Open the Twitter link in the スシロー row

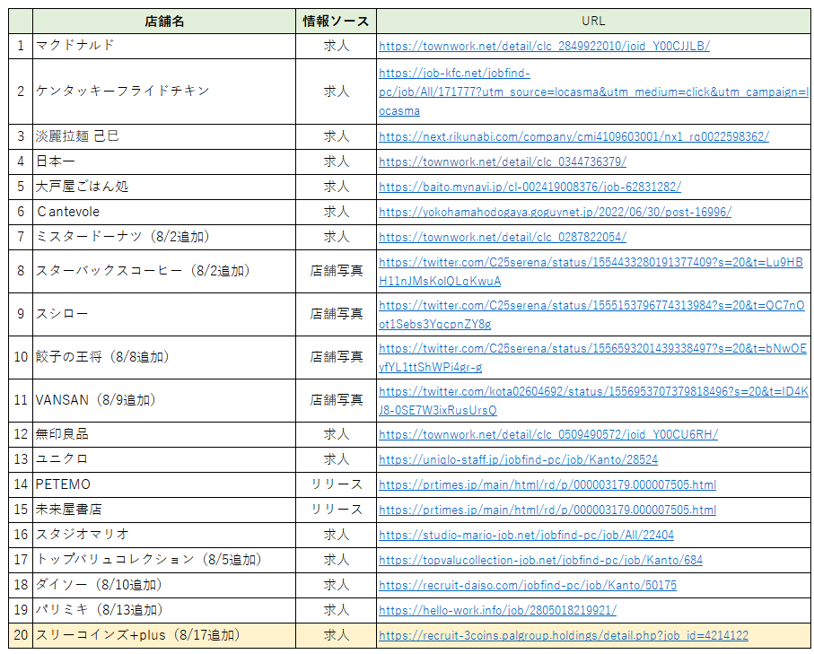(591, 315)
